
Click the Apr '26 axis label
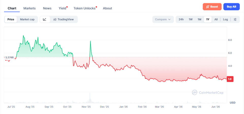coord(178,107)
